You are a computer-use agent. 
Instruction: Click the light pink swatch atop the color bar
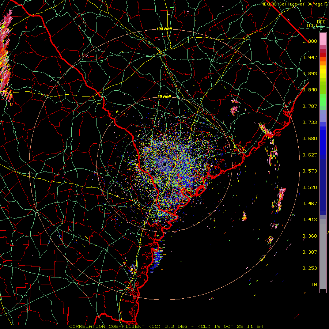coord(323,39)
